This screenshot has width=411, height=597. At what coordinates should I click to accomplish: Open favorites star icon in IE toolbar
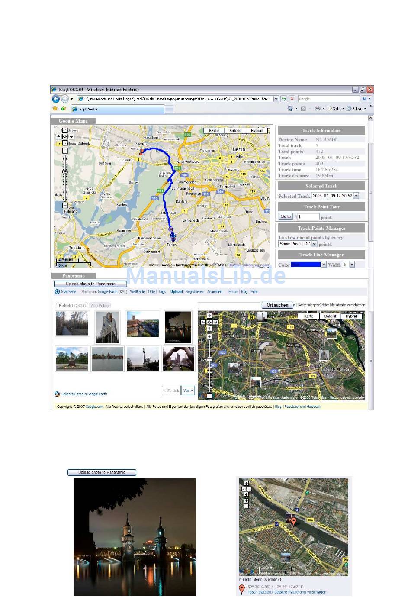55,109
